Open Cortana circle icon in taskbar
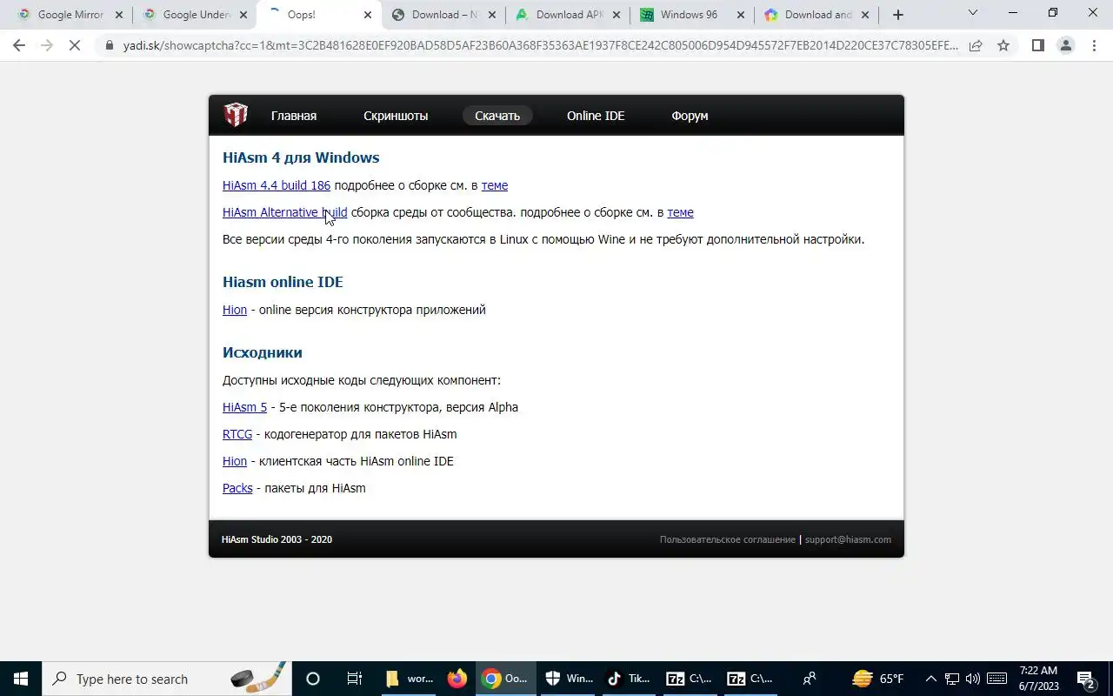The height and width of the screenshot is (696, 1113). tap(313, 679)
